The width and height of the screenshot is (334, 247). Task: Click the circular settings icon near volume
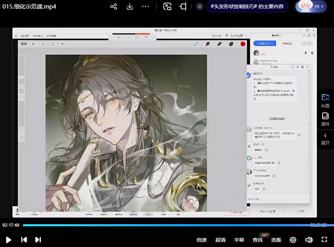[293, 240]
